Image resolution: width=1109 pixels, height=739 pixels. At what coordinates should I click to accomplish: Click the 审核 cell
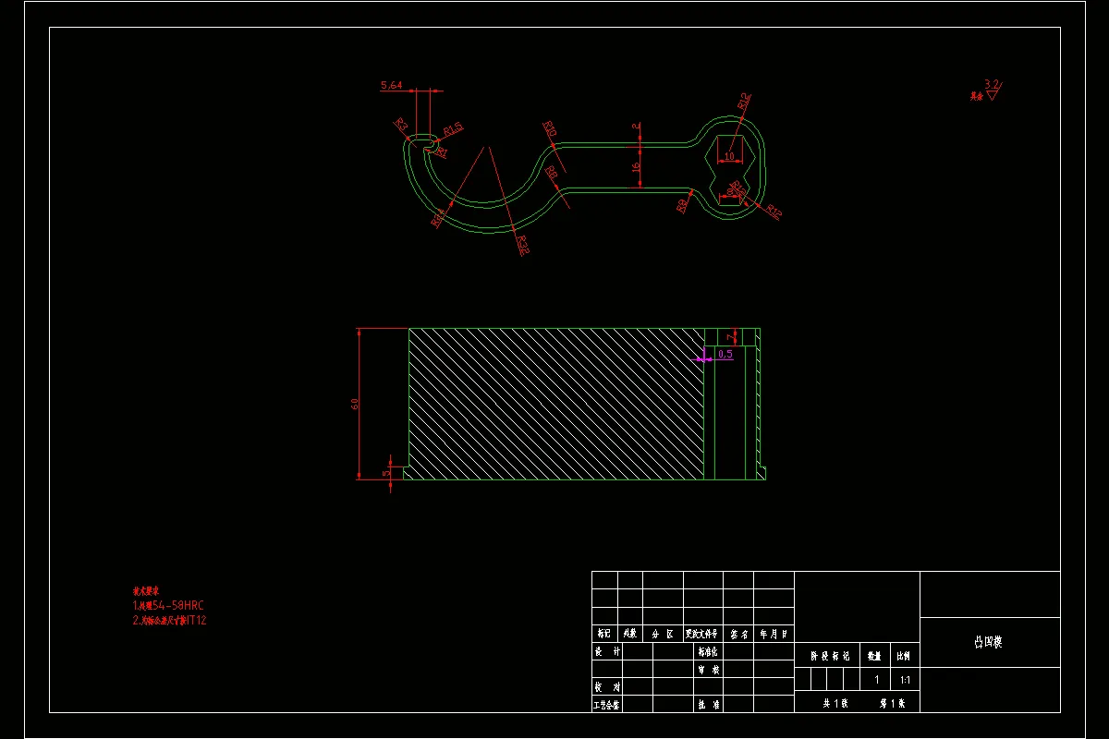tap(708, 670)
